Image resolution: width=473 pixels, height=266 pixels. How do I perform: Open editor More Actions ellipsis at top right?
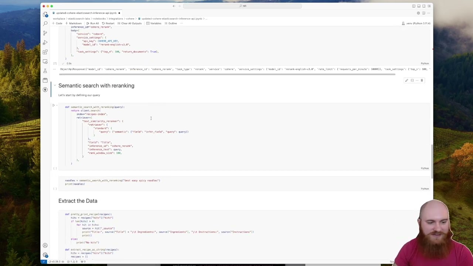pyautogui.click(x=428, y=13)
